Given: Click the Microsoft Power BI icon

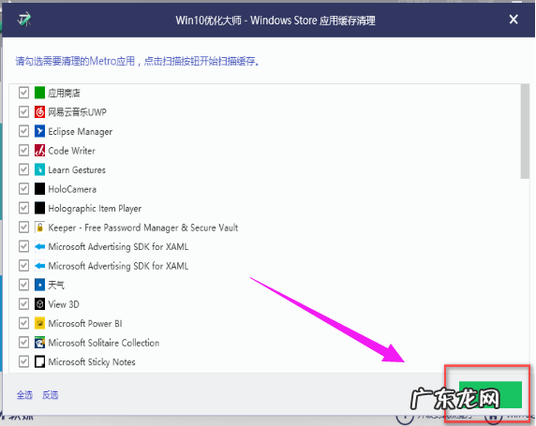Looking at the screenshot, I should click(x=39, y=323).
